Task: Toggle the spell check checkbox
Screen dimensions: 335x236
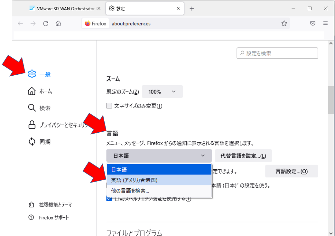Action: pyautogui.click(x=109, y=199)
